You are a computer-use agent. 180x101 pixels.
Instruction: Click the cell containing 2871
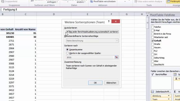coord(7,45)
